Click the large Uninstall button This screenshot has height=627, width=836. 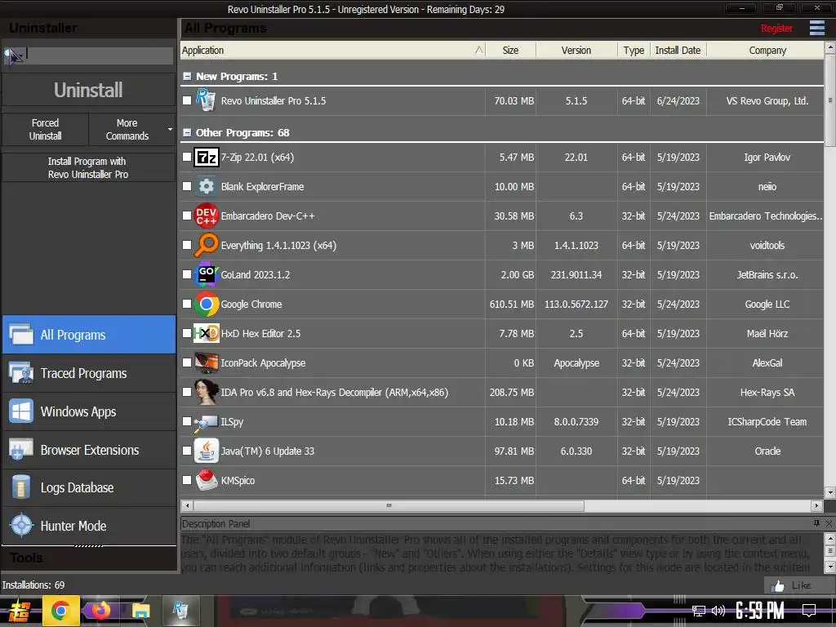pyautogui.click(x=88, y=90)
